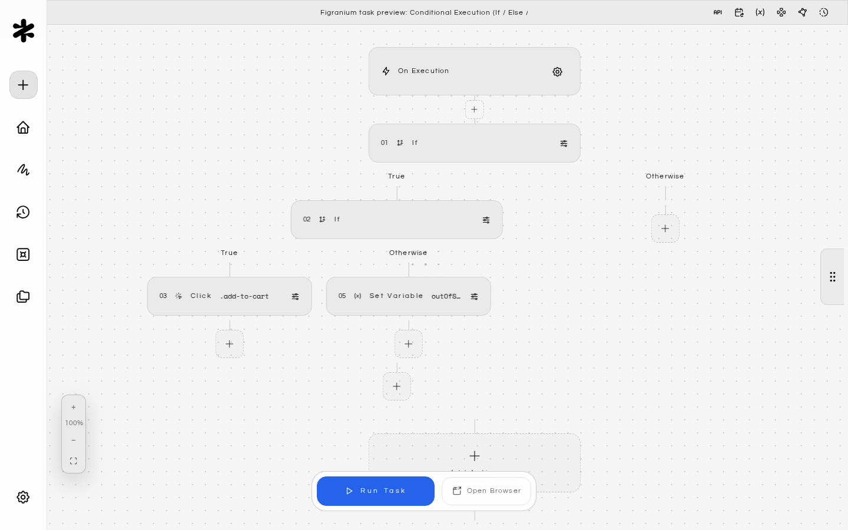
Task: Open the scribble workflows icon in sidebar
Action: click(23, 170)
